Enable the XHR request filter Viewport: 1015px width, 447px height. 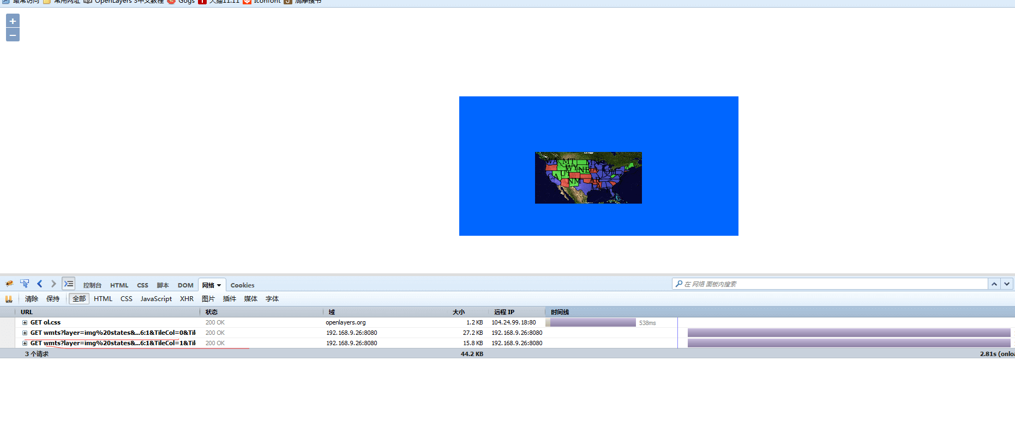[187, 299]
